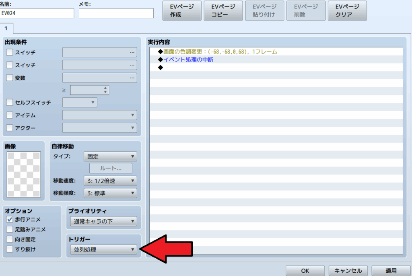Click the 名前 field containing EV024
This screenshot has width=412, height=276.
(x=37, y=13)
